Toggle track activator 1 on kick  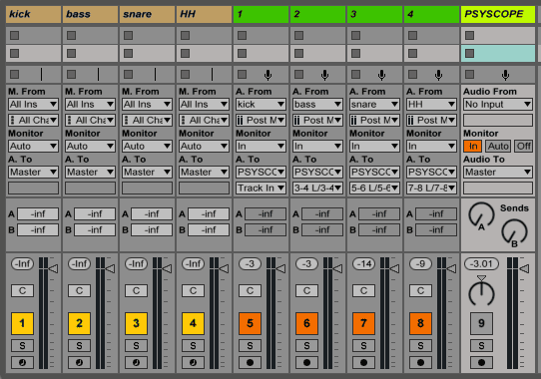(22, 323)
